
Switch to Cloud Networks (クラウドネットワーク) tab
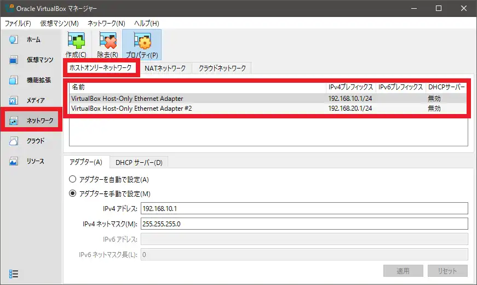tap(222, 68)
